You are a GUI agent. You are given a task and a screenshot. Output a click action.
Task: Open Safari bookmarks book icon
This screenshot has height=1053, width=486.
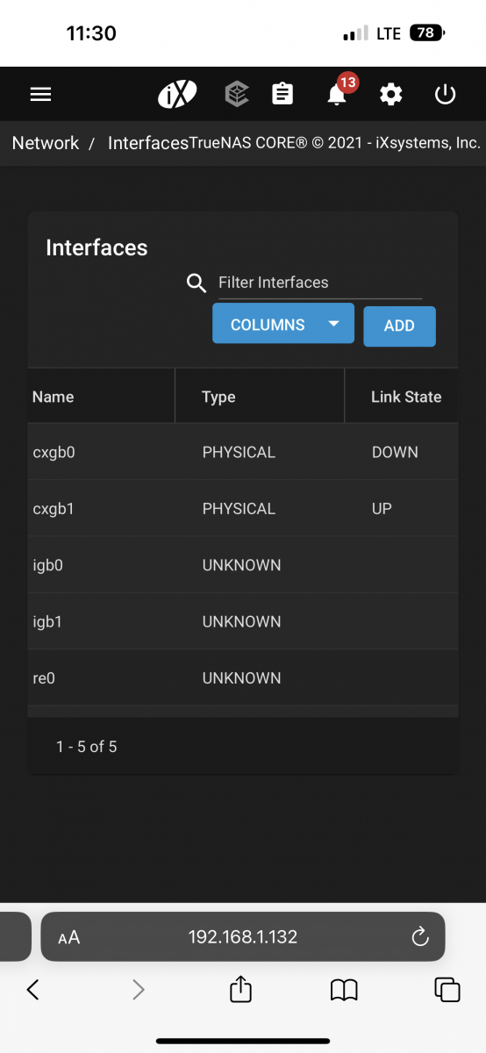coord(344,991)
